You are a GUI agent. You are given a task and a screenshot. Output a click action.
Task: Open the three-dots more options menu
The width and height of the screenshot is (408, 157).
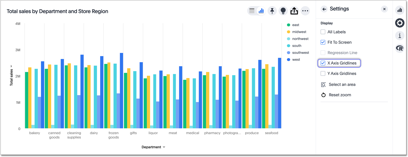pos(305,11)
